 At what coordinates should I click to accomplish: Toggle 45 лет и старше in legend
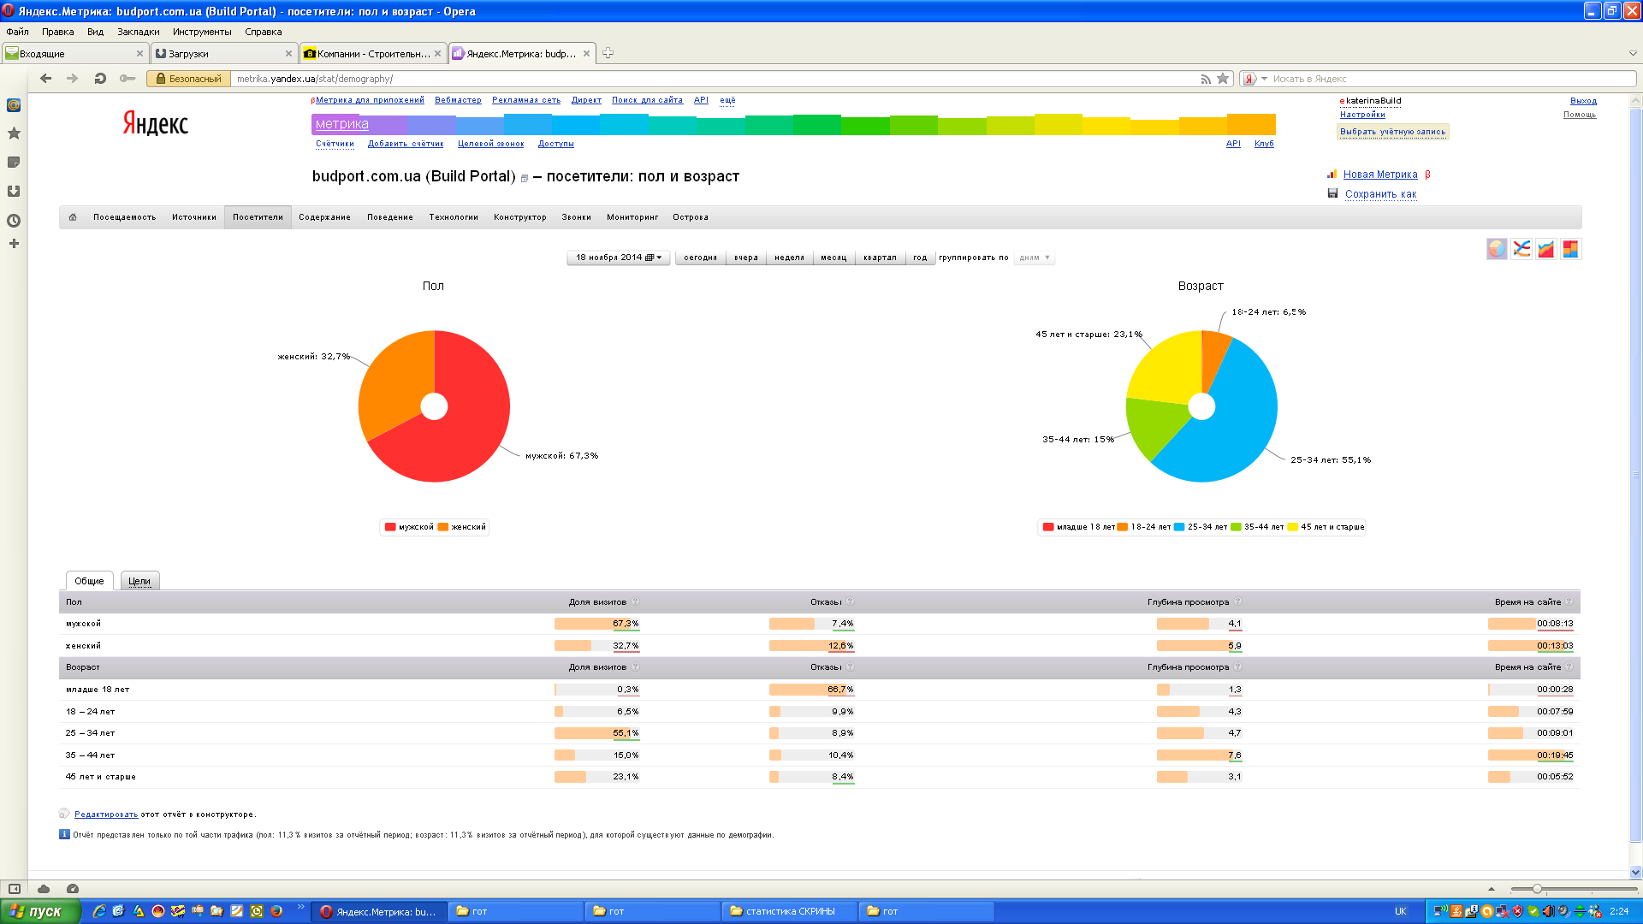[1326, 527]
